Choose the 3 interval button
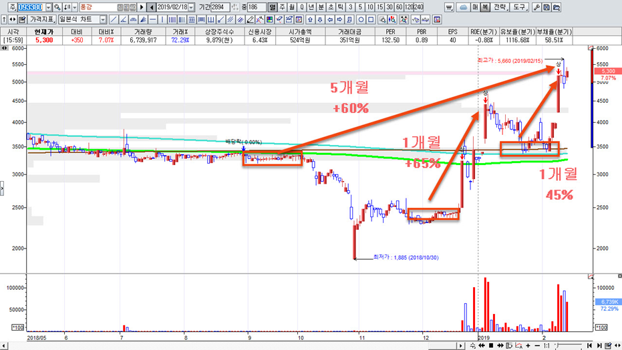The width and height of the screenshot is (622, 350). tap(351, 7)
